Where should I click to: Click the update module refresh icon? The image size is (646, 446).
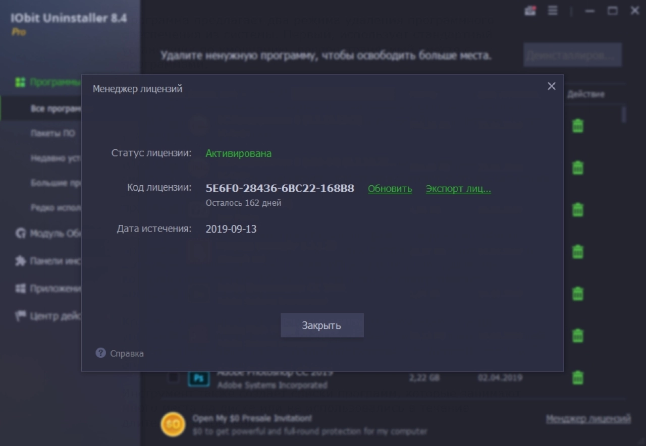click(20, 234)
